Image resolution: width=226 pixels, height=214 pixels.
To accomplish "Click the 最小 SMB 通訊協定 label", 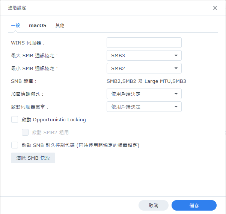I will (34, 68).
